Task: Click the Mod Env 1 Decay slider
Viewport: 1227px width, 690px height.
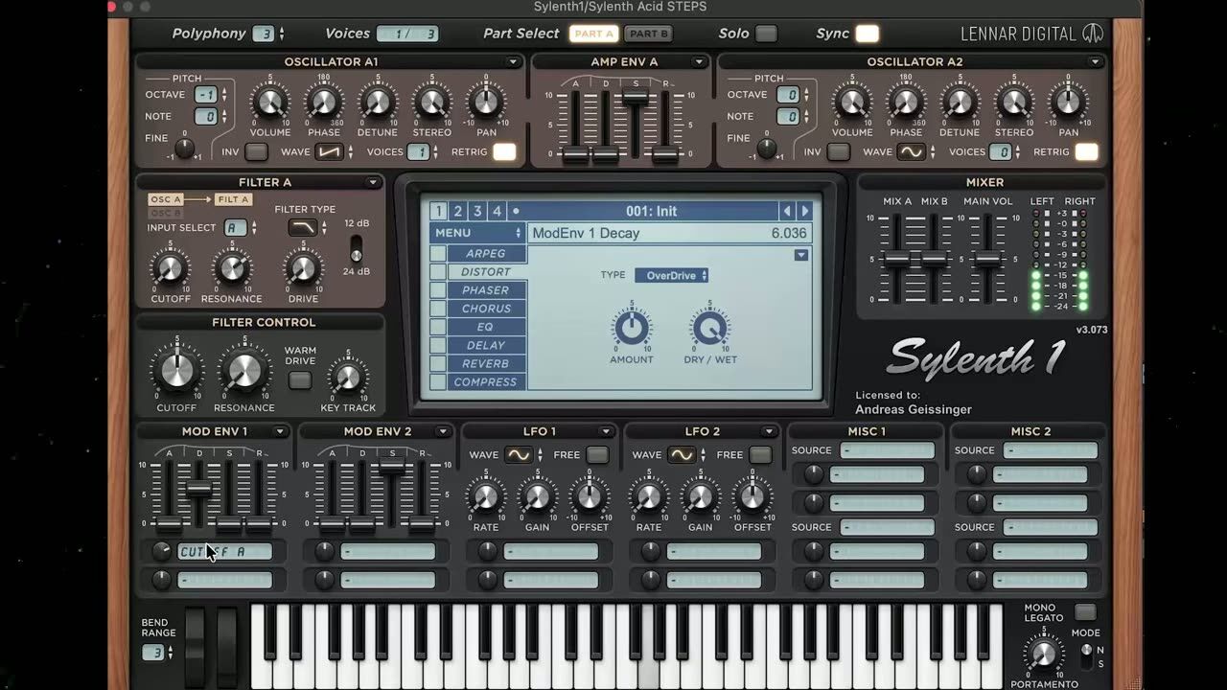Action: click(x=198, y=490)
